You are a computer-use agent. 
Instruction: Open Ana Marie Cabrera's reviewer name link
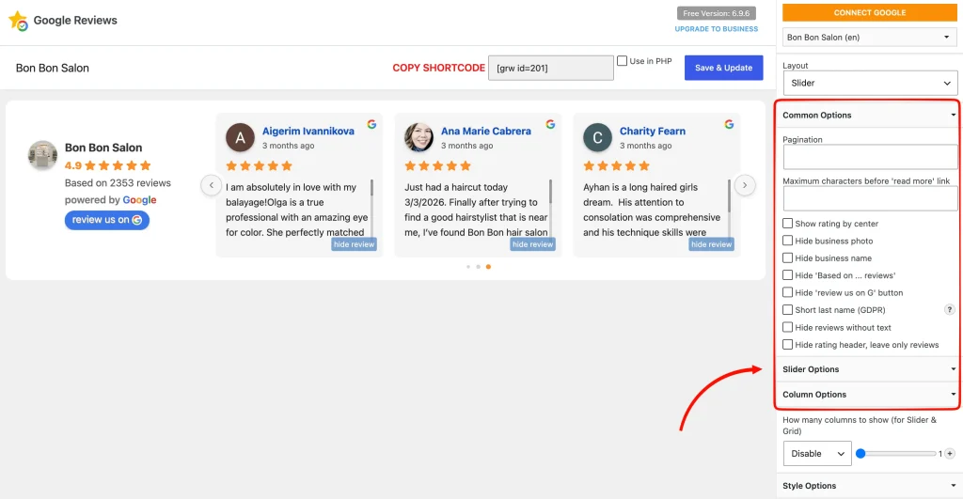coord(486,131)
